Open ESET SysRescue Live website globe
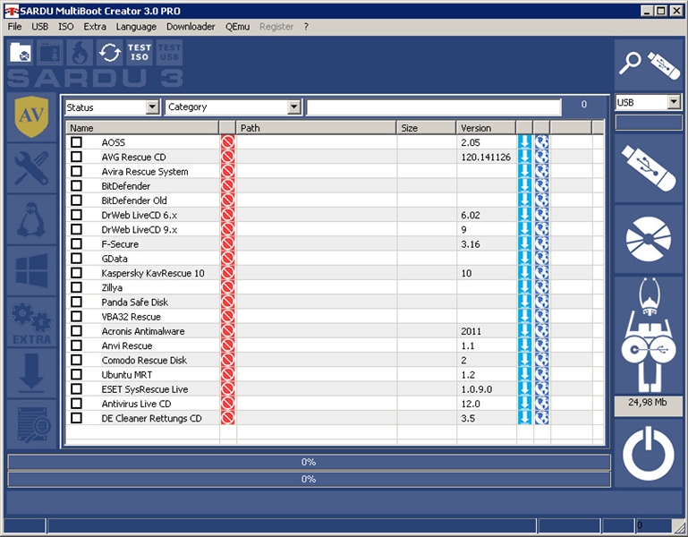 pos(542,388)
